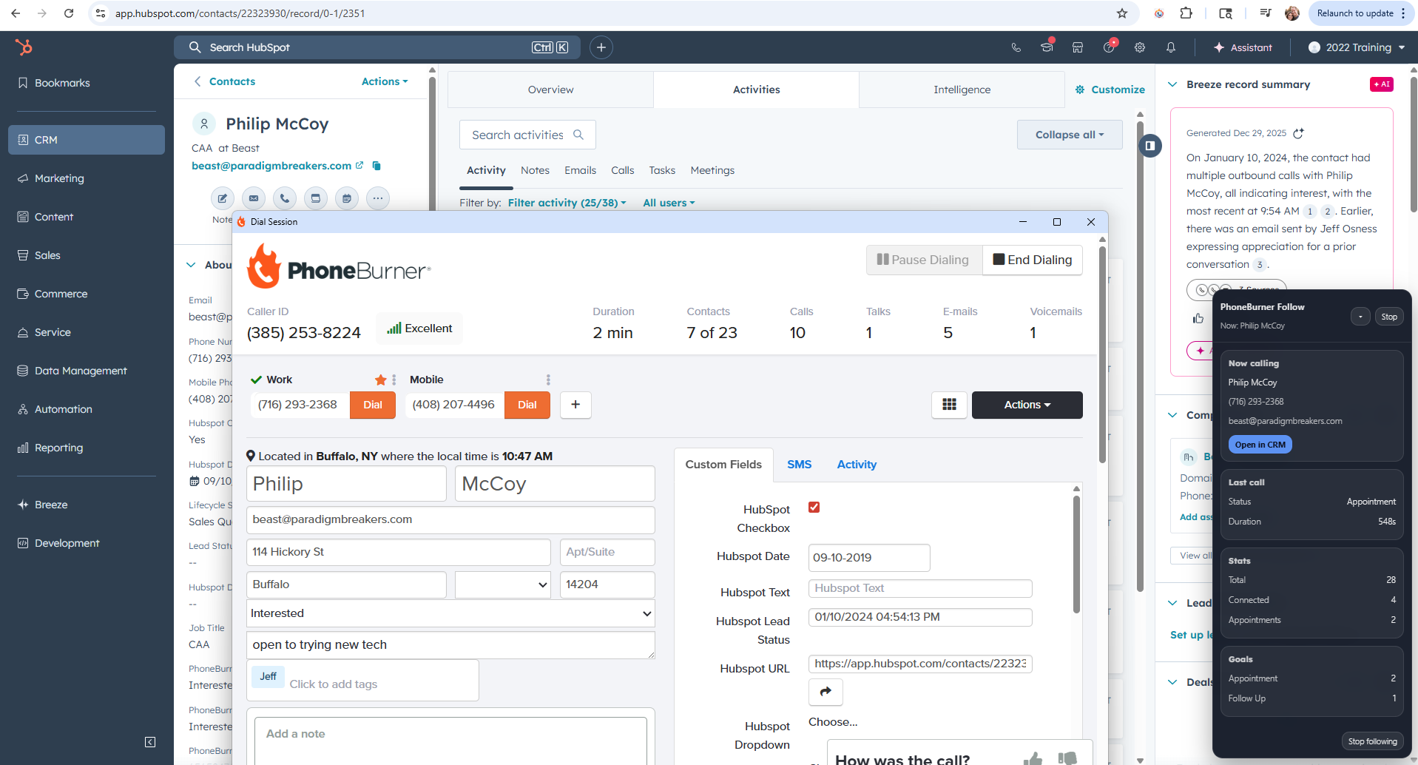
Task: Click Open in CRM button
Action: (x=1260, y=445)
